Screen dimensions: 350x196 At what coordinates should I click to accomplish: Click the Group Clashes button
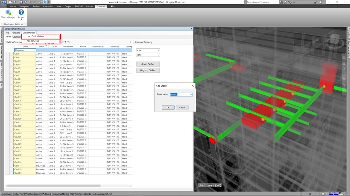pos(148,64)
